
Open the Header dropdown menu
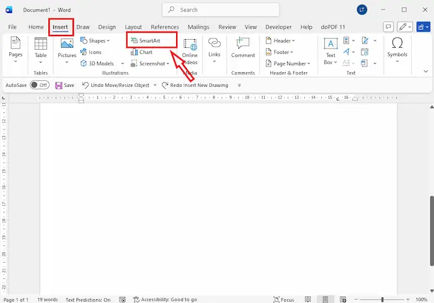[x=283, y=40]
